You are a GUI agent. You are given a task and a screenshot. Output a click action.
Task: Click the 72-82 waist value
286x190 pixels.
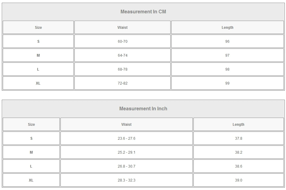(x=122, y=83)
